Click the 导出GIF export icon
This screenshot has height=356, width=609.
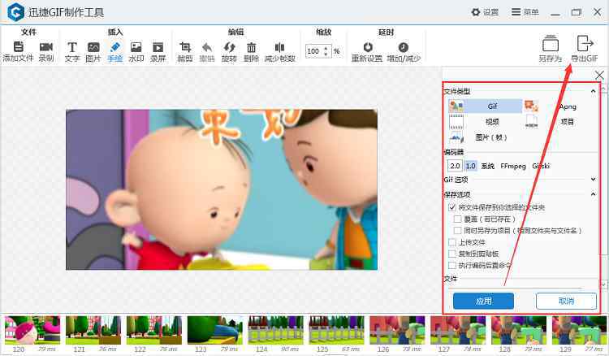pos(585,43)
